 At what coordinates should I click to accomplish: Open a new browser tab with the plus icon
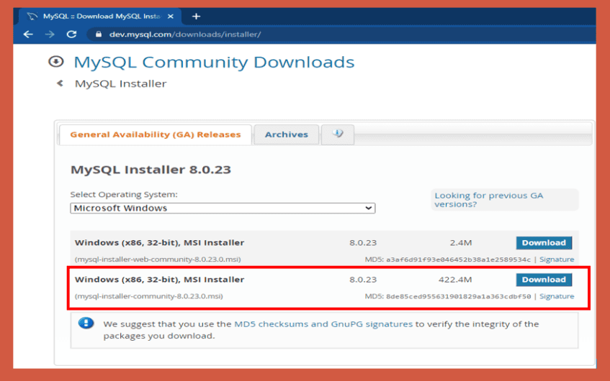[x=196, y=17]
